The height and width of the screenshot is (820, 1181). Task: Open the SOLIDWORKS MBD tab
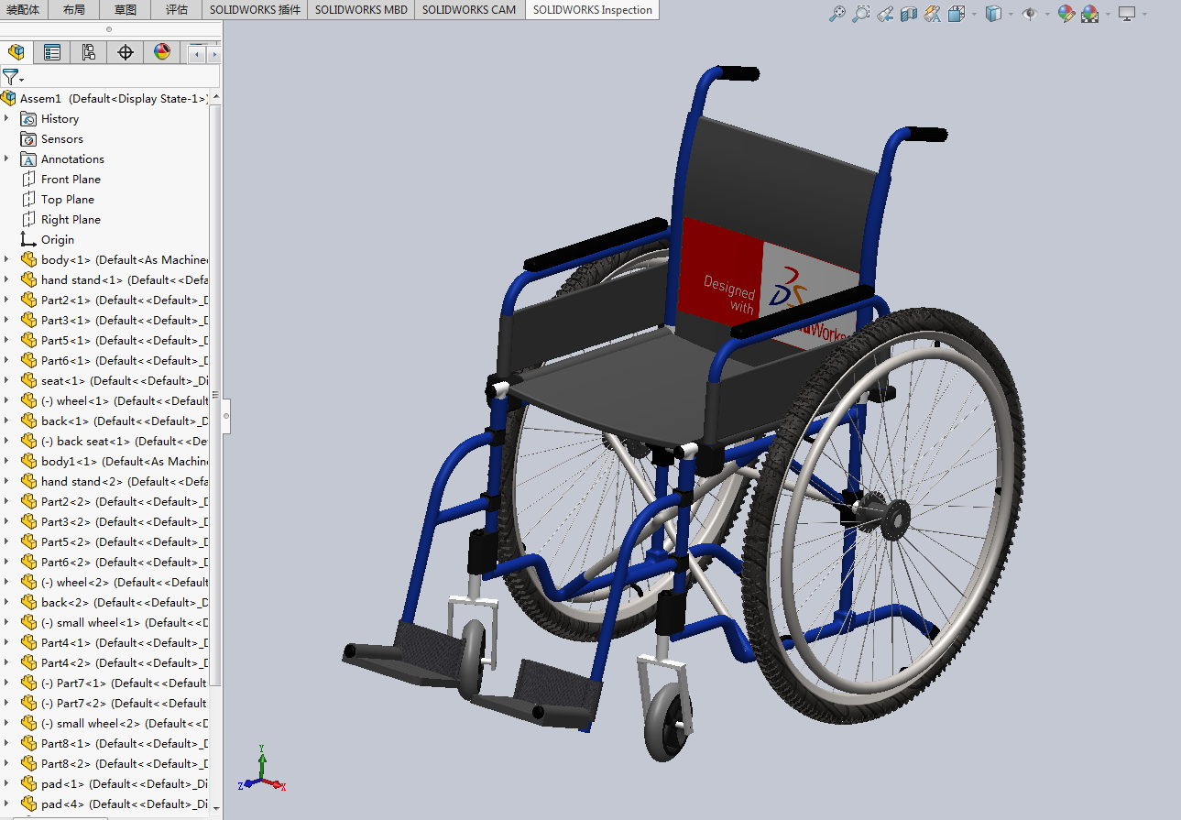(361, 10)
